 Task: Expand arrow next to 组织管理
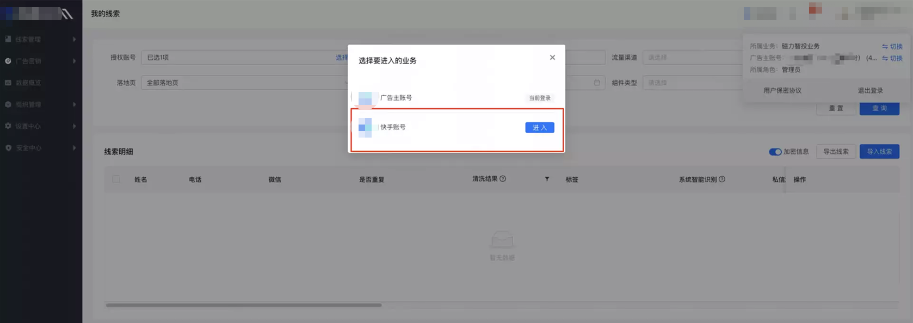coord(75,104)
